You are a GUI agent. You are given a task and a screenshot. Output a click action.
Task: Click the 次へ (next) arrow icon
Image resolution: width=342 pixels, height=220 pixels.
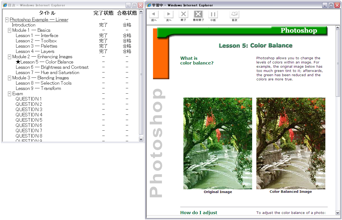pos(169,15)
